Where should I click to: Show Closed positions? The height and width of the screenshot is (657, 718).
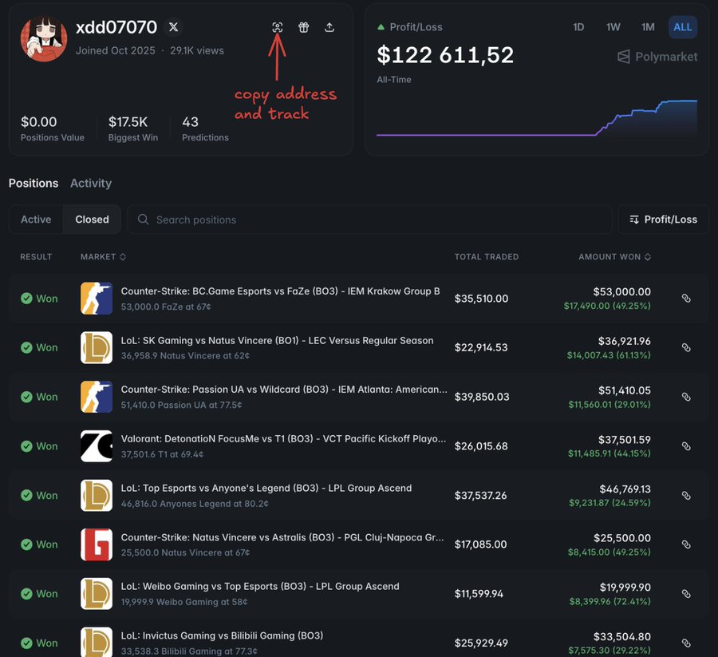coord(92,220)
